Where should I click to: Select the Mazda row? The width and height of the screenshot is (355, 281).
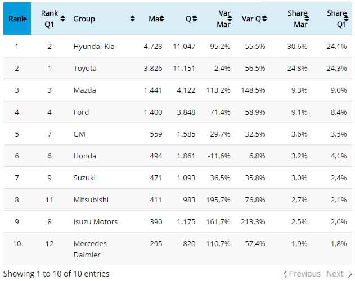(84, 90)
